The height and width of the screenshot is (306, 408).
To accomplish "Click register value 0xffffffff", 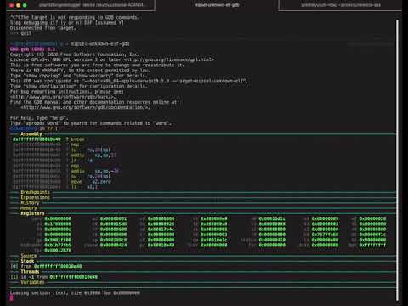I will point(372,245).
